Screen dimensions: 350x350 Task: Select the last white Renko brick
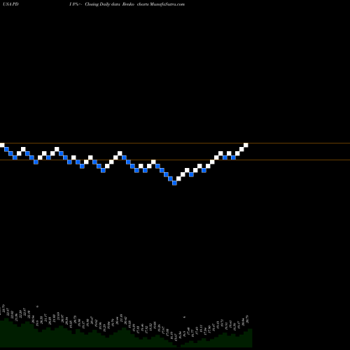(246, 145)
